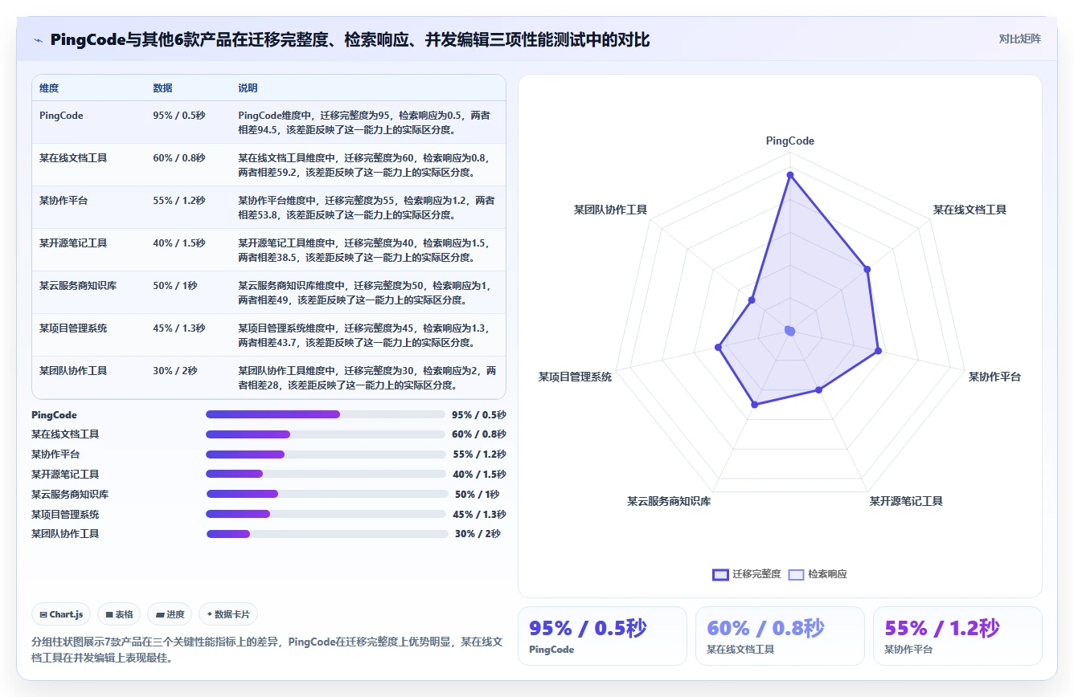Click the radar data point on the 某云服务商知识库 axis
Viewport: 1074px width, 697px height.
(x=754, y=405)
